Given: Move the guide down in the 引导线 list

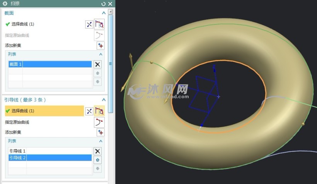Looking at the screenshot, I should click(x=98, y=169).
